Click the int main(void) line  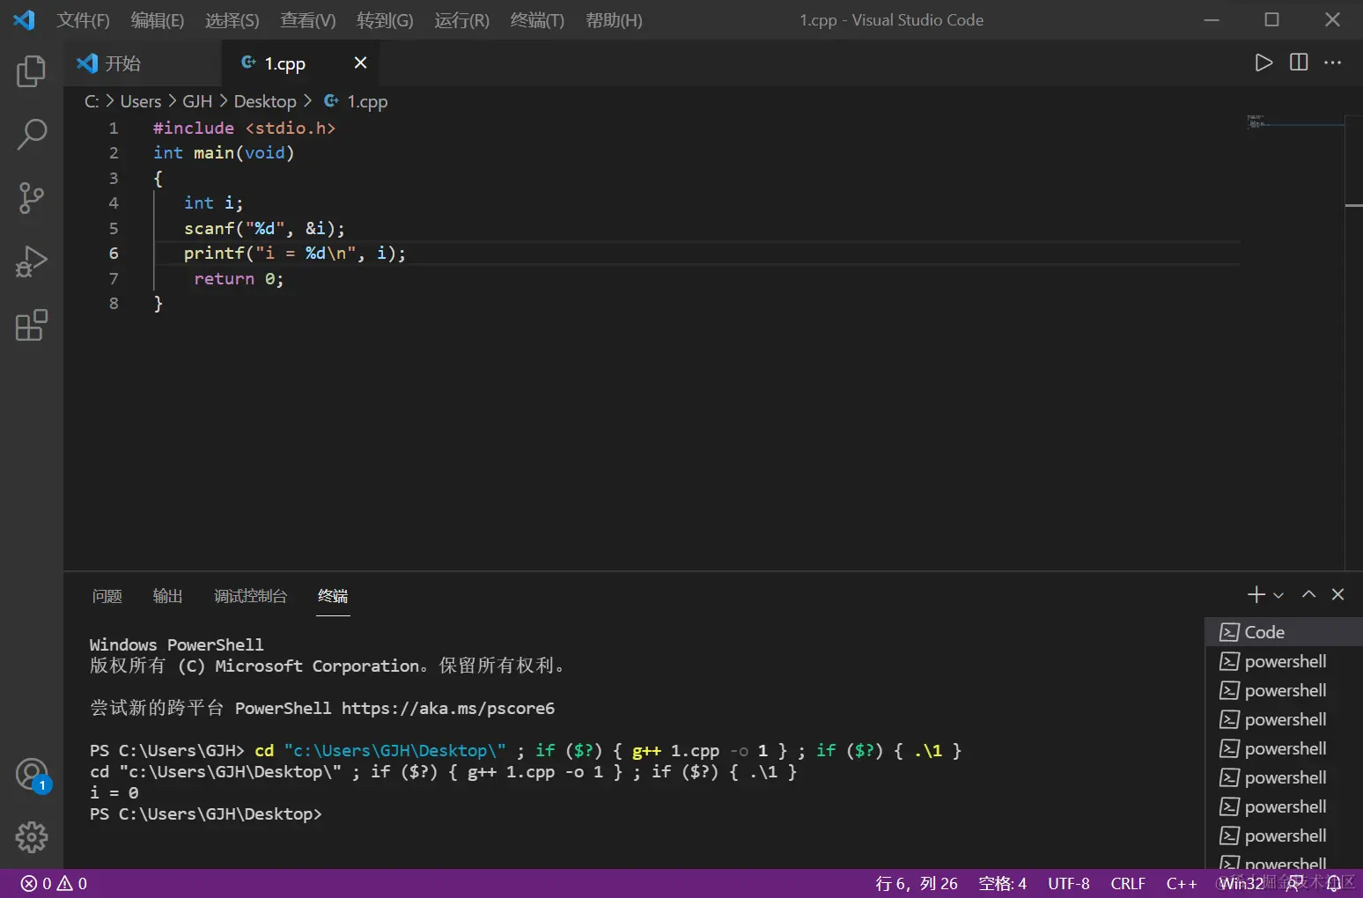point(224,153)
